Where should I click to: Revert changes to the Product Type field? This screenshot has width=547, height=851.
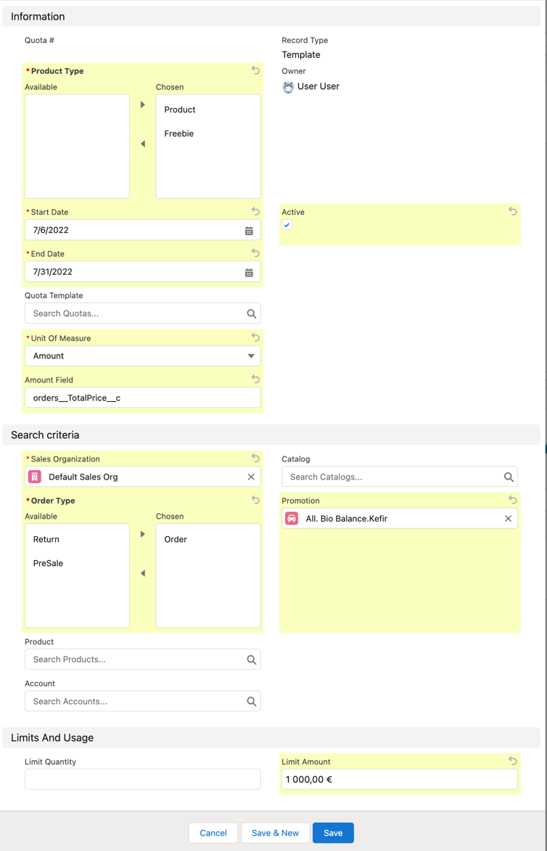pos(255,70)
